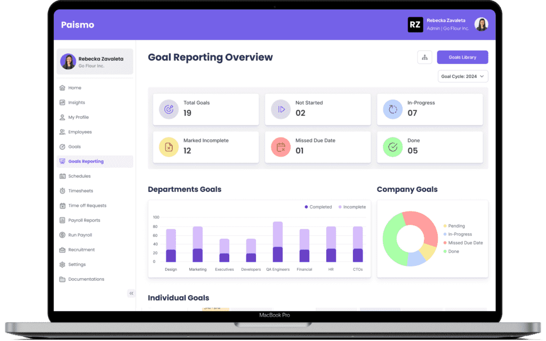The height and width of the screenshot is (341, 546).
Task: Open Run Payroll in the sidebar
Action: click(x=80, y=235)
